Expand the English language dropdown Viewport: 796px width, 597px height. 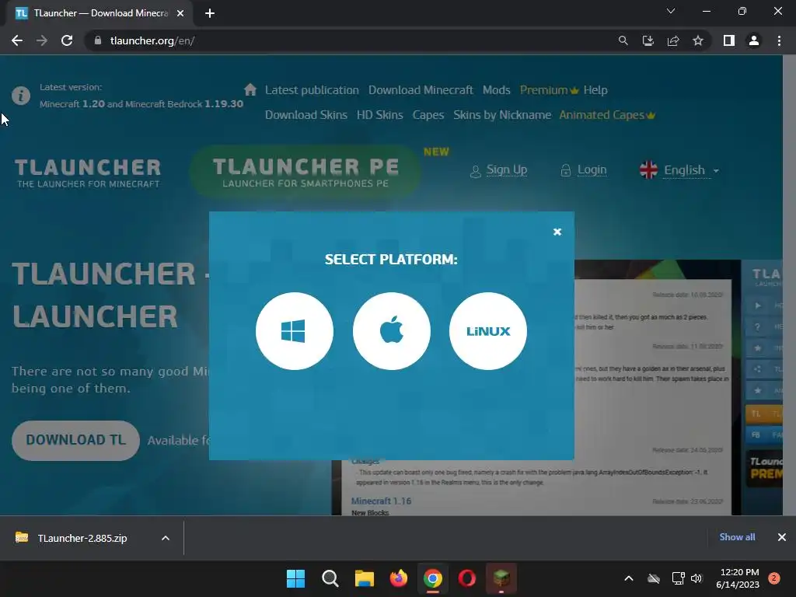click(679, 170)
